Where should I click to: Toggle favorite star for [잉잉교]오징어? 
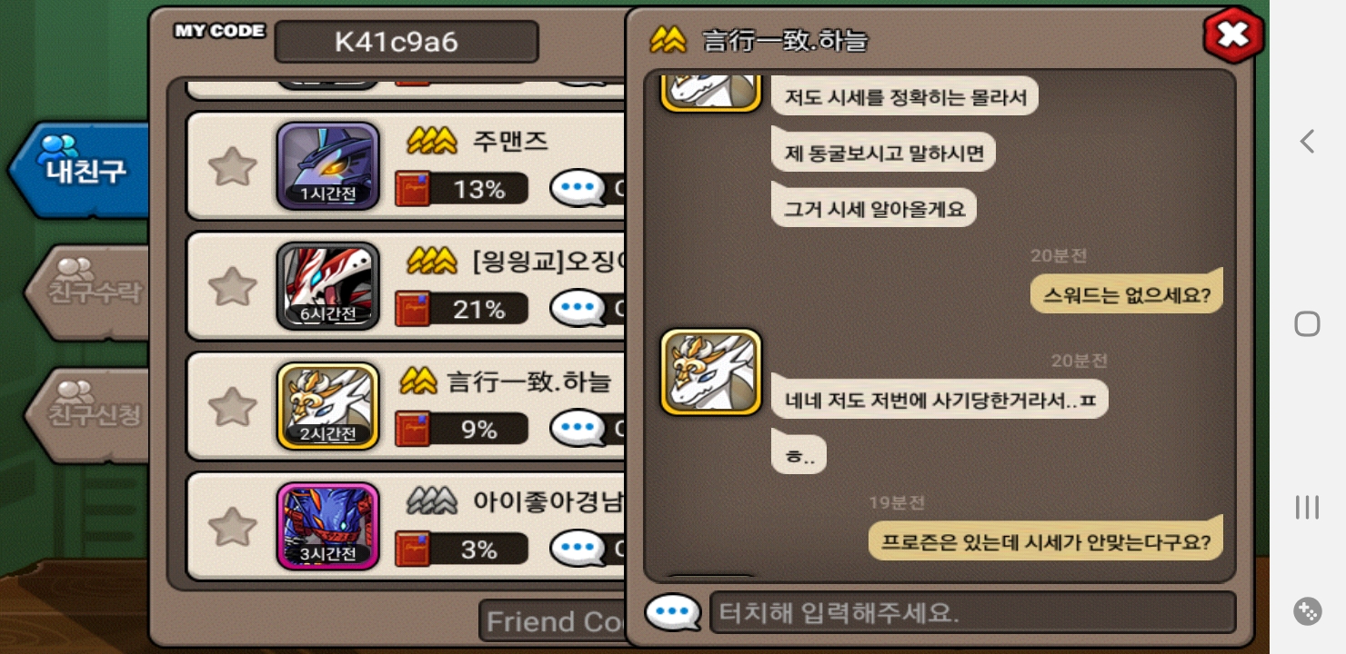[x=232, y=286]
